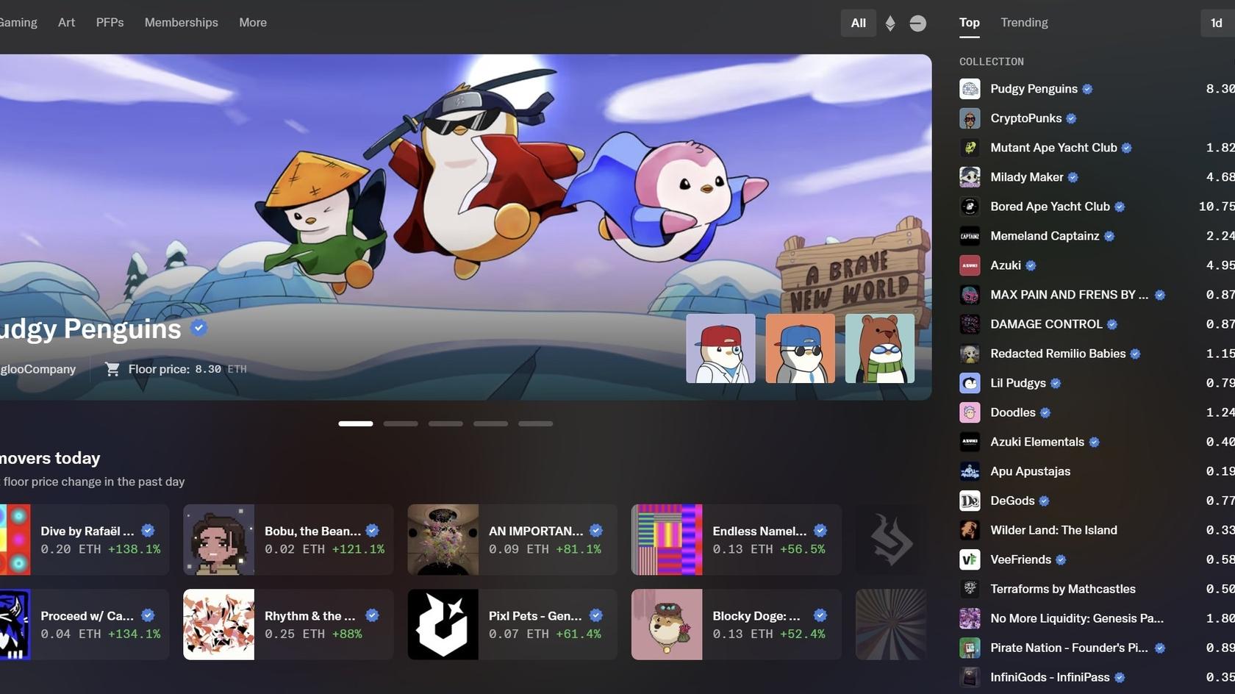The height and width of the screenshot is (694, 1235).
Task: Open the Pudgy Penguins banner title
Action: click(x=90, y=329)
